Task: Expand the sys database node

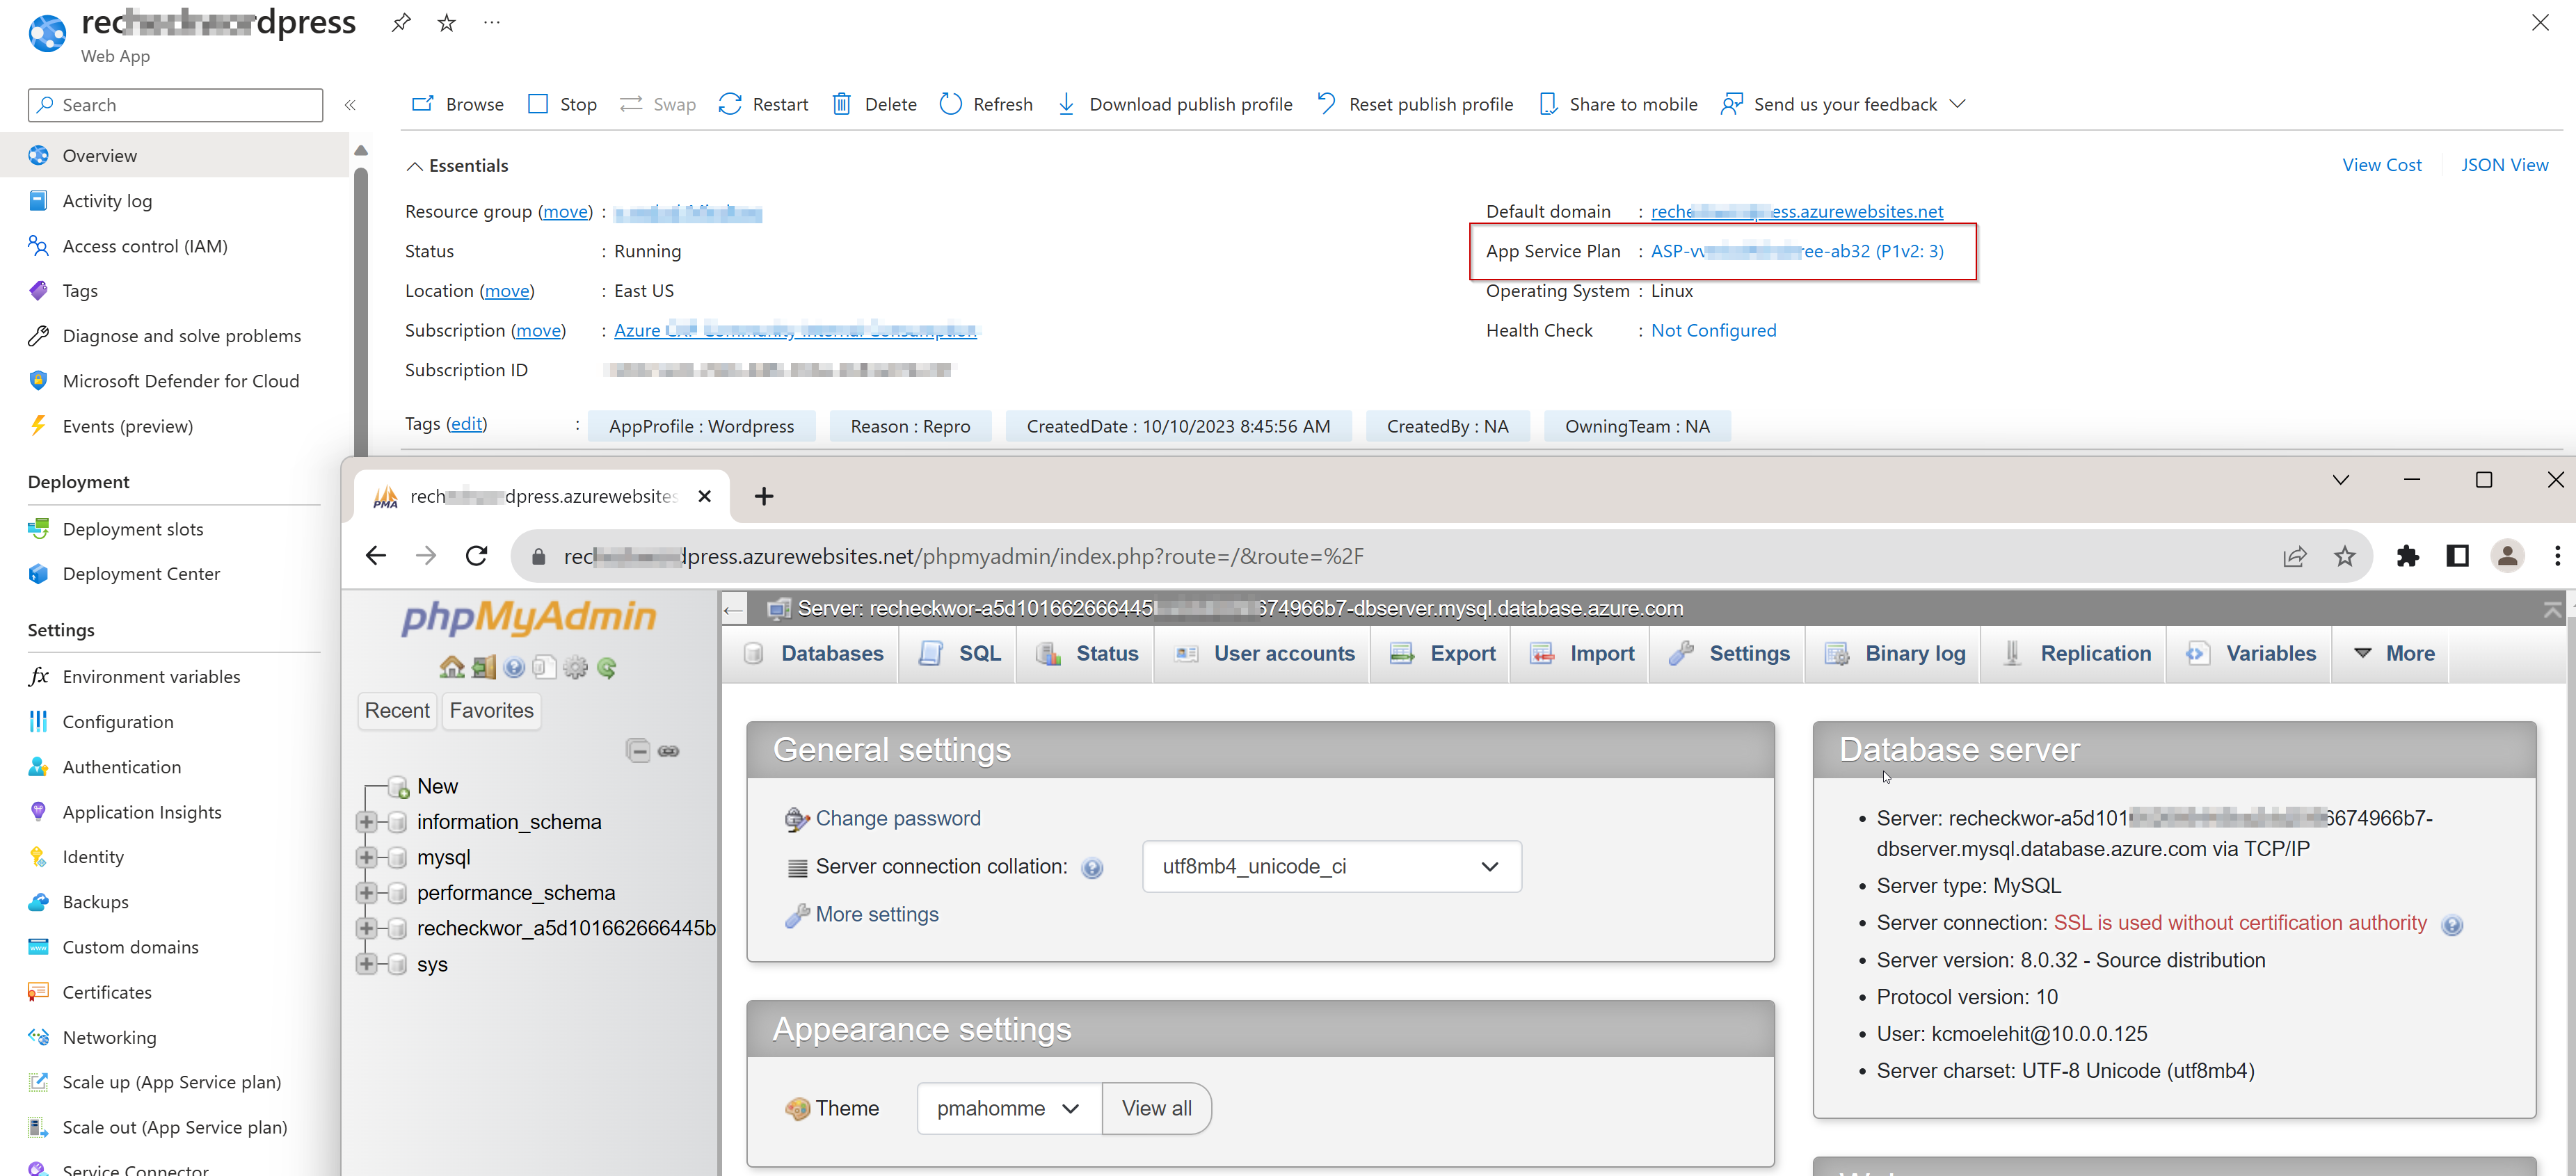Action: [x=366, y=965]
